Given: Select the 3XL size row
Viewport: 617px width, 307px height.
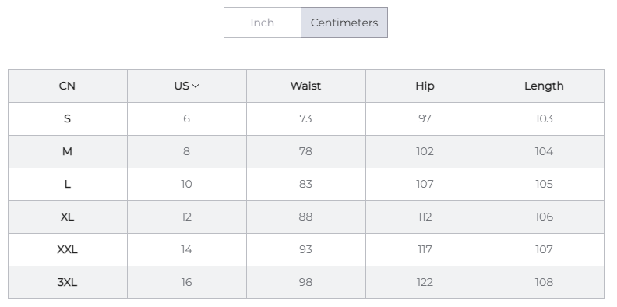Looking at the screenshot, I should click(306, 282).
